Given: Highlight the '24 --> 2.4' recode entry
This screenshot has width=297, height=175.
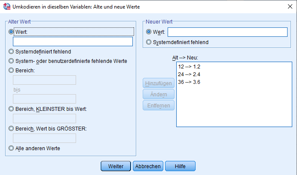Looking at the screenshot, I should point(189,74).
